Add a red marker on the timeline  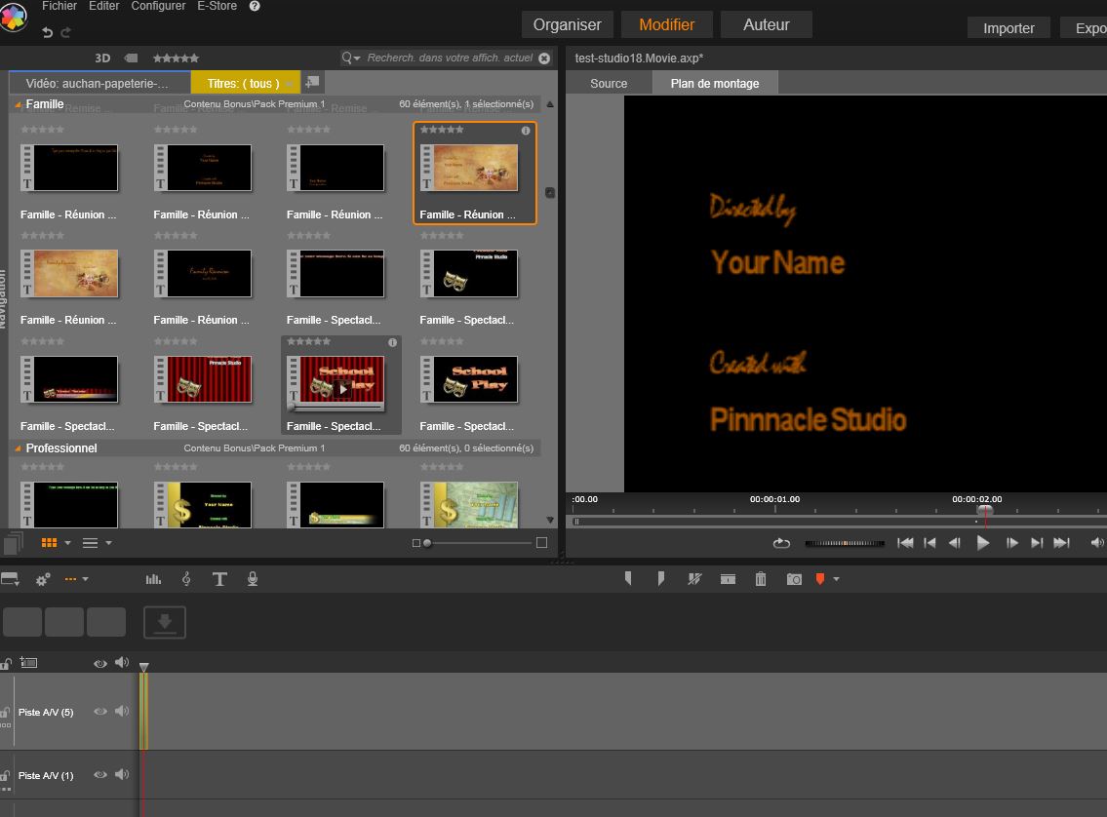click(819, 579)
